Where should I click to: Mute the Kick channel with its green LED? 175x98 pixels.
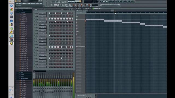tap(34, 13)
